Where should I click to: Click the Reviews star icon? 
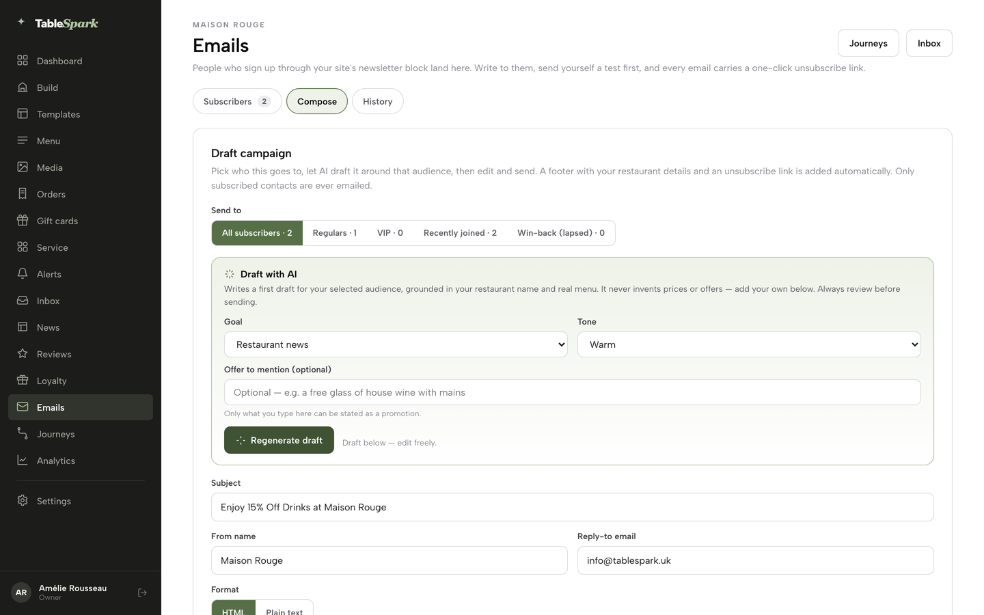coord(23,354)
